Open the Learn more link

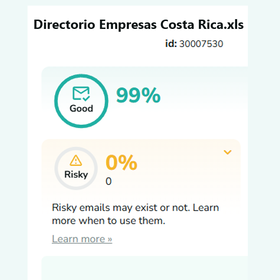click(x=82, y=239)
